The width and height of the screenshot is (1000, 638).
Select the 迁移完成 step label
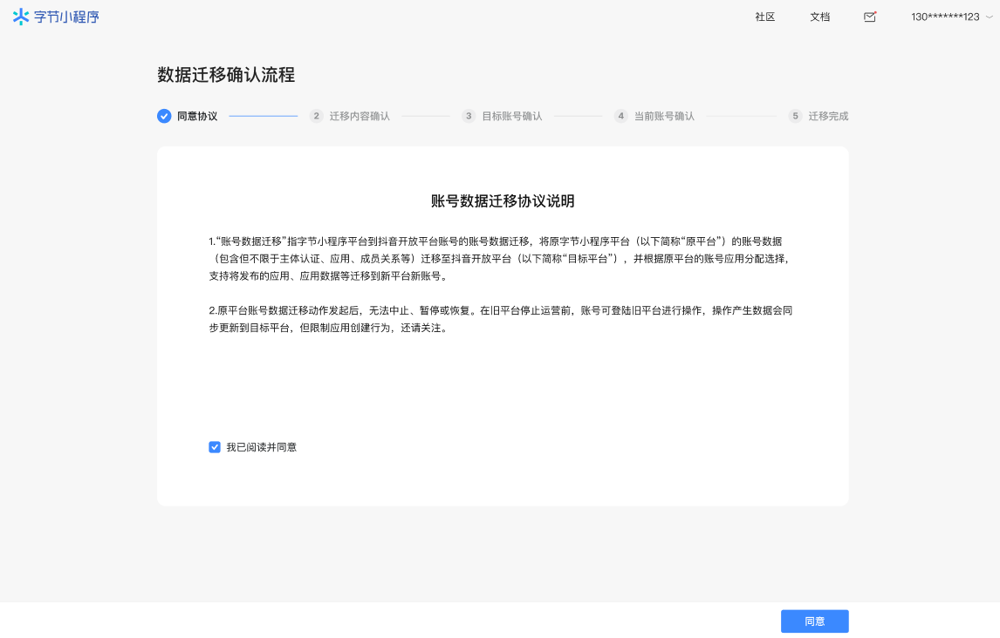pos(828,116)
